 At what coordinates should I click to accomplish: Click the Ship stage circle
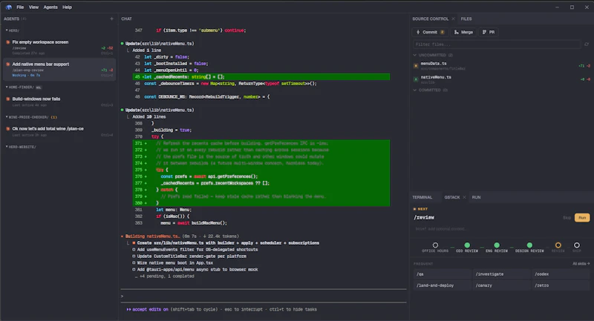click(577, 245)
